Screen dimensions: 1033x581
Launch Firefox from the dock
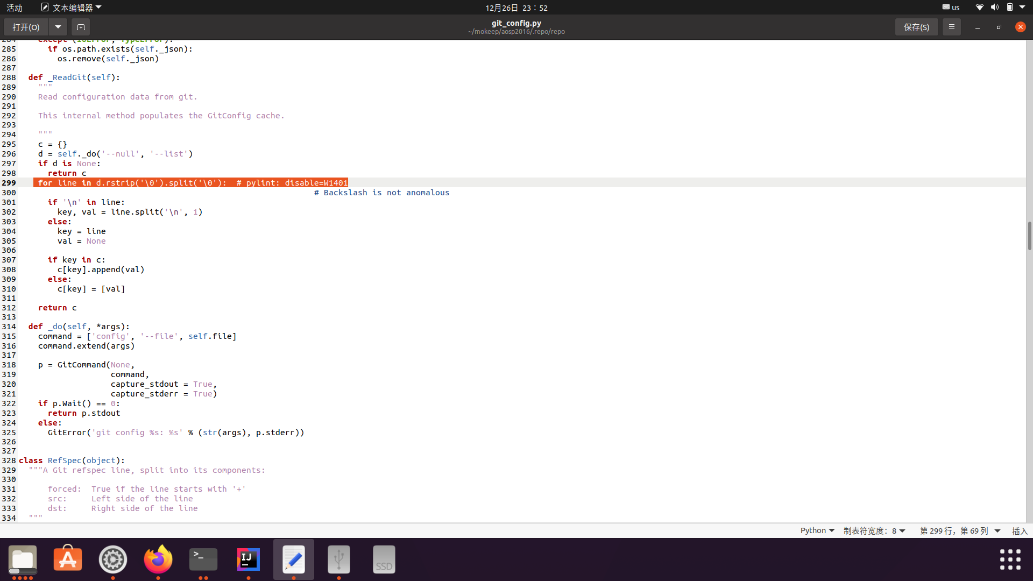click(158, 559)
